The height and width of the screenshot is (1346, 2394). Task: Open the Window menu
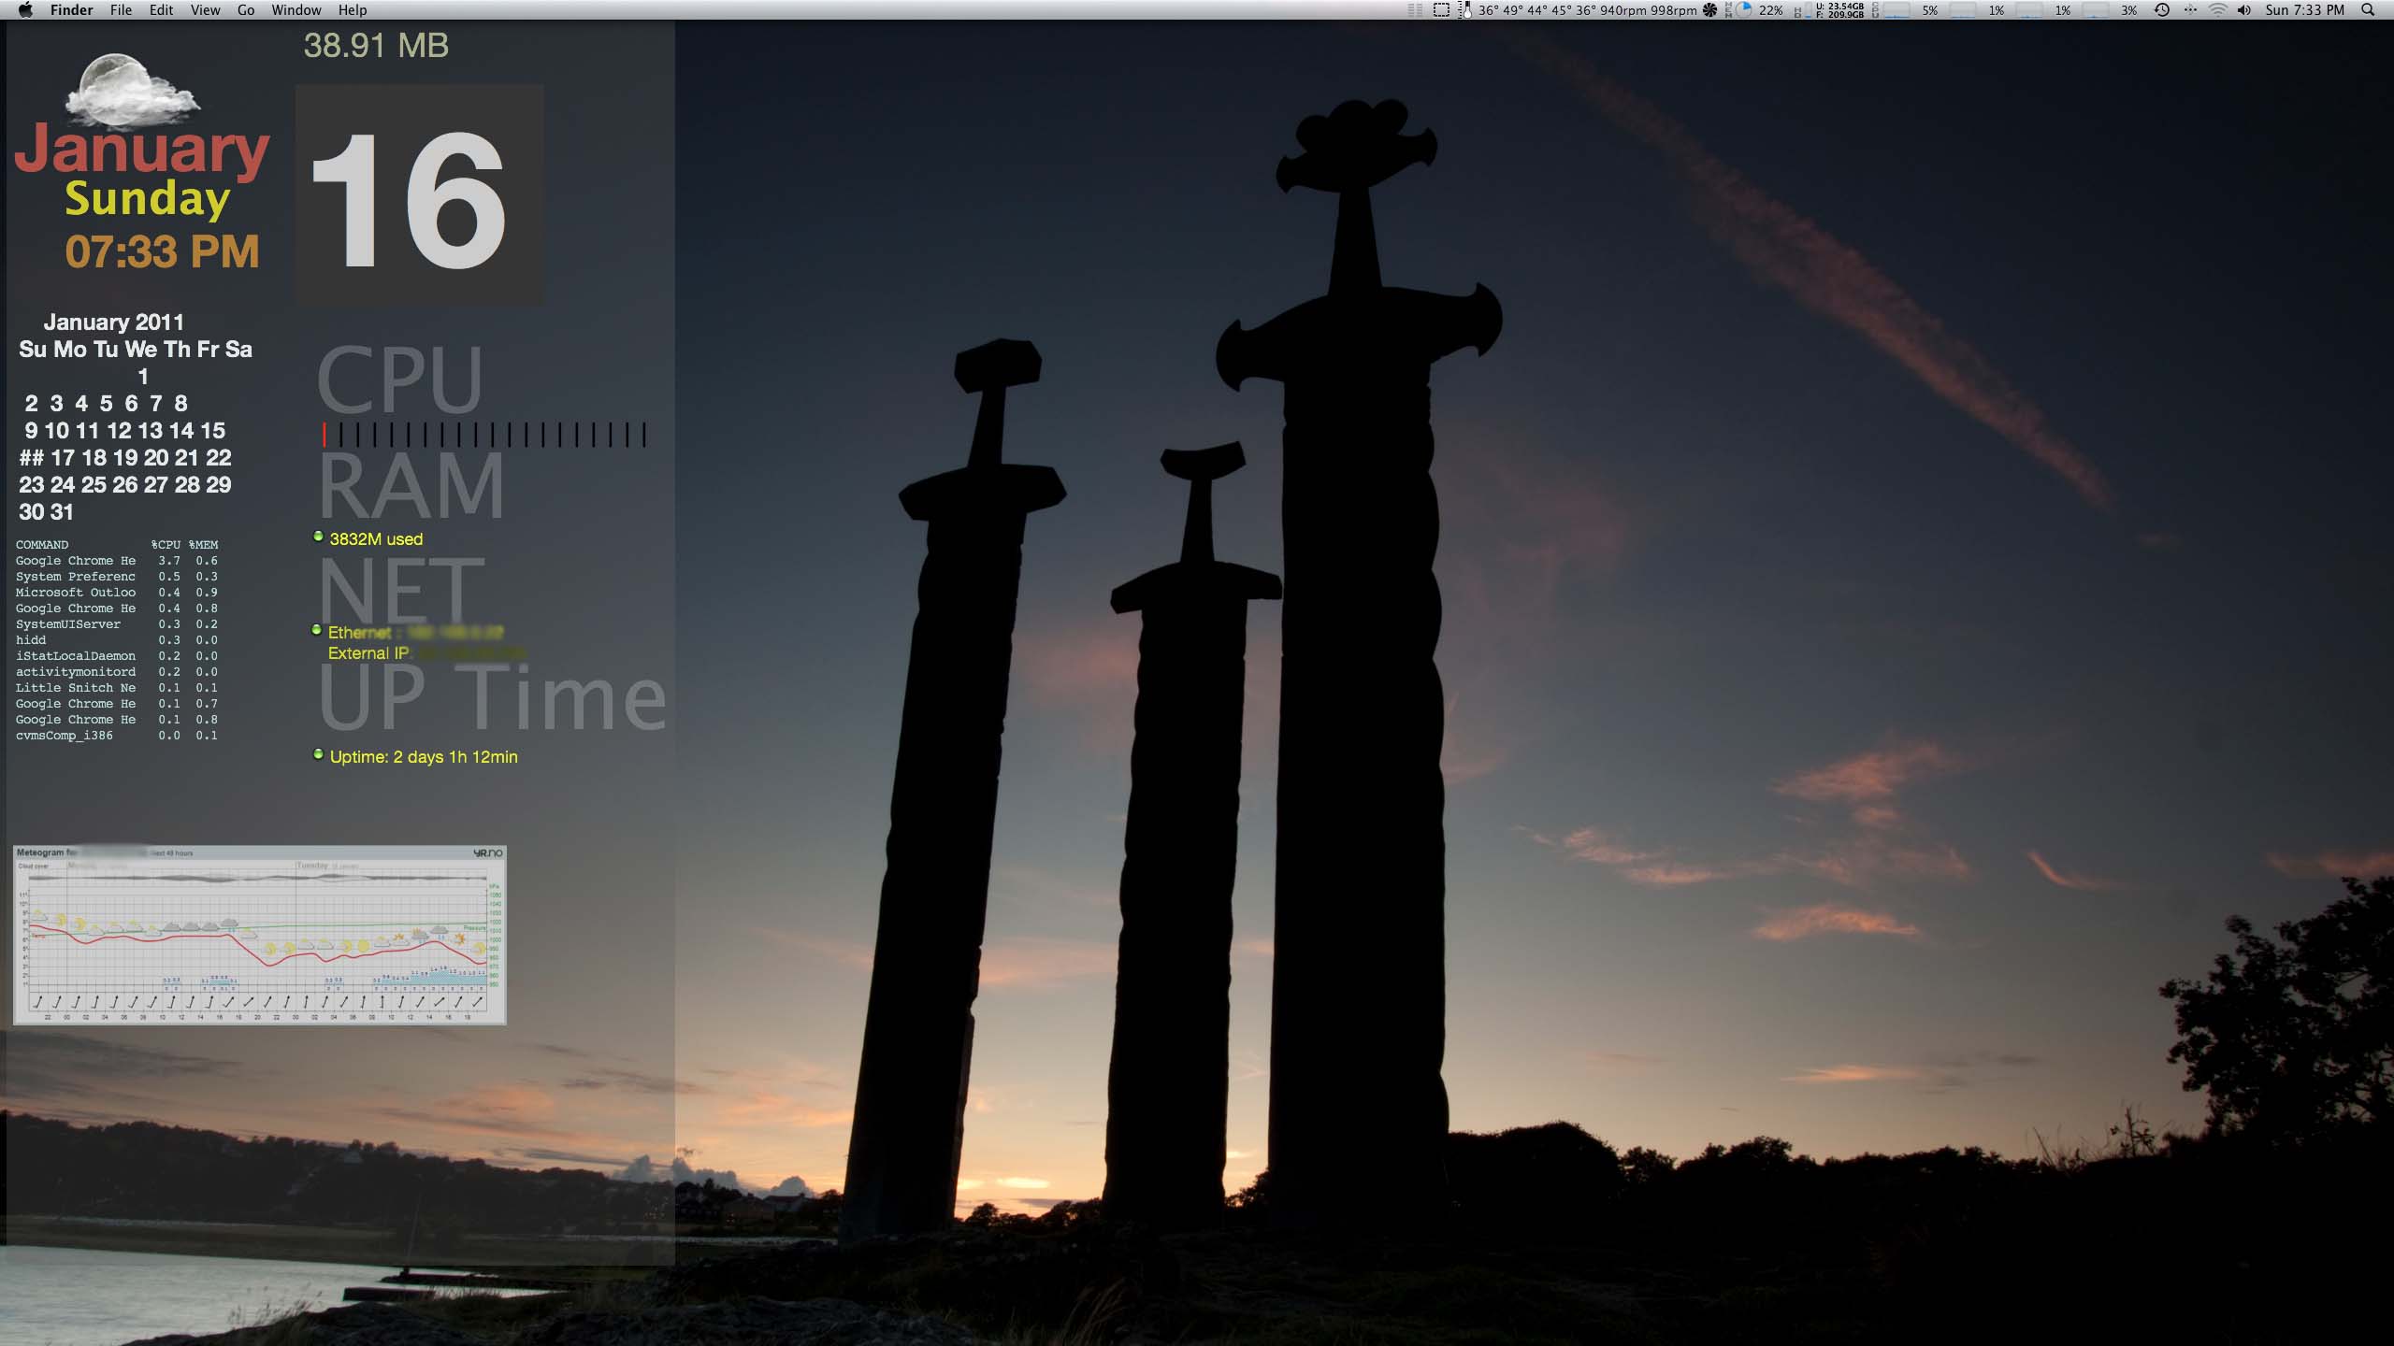click(x=296, y=10)
